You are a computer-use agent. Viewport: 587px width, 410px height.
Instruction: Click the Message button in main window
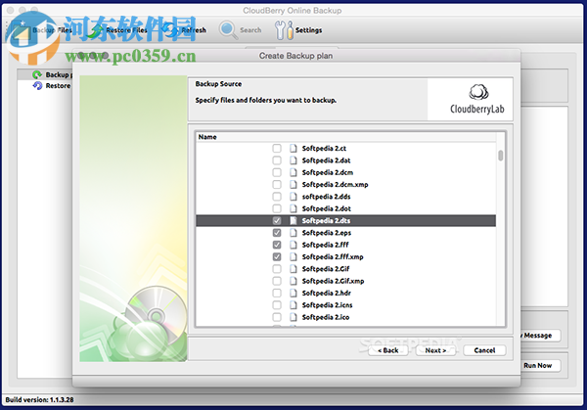[540, 336]
